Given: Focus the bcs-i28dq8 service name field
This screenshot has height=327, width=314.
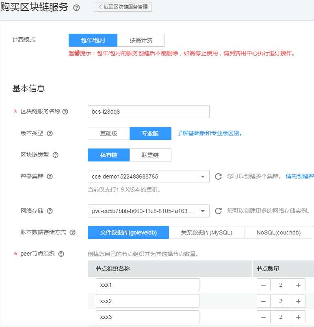Looking at the screenshot, I should pos(148,112).
